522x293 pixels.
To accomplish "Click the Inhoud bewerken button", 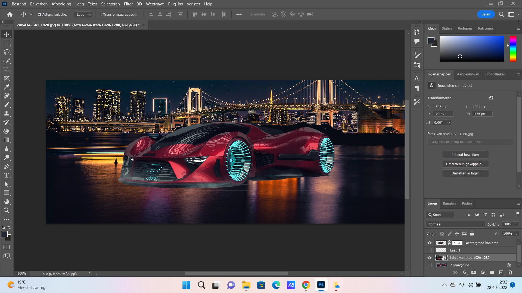I will [x=465, y=155].
